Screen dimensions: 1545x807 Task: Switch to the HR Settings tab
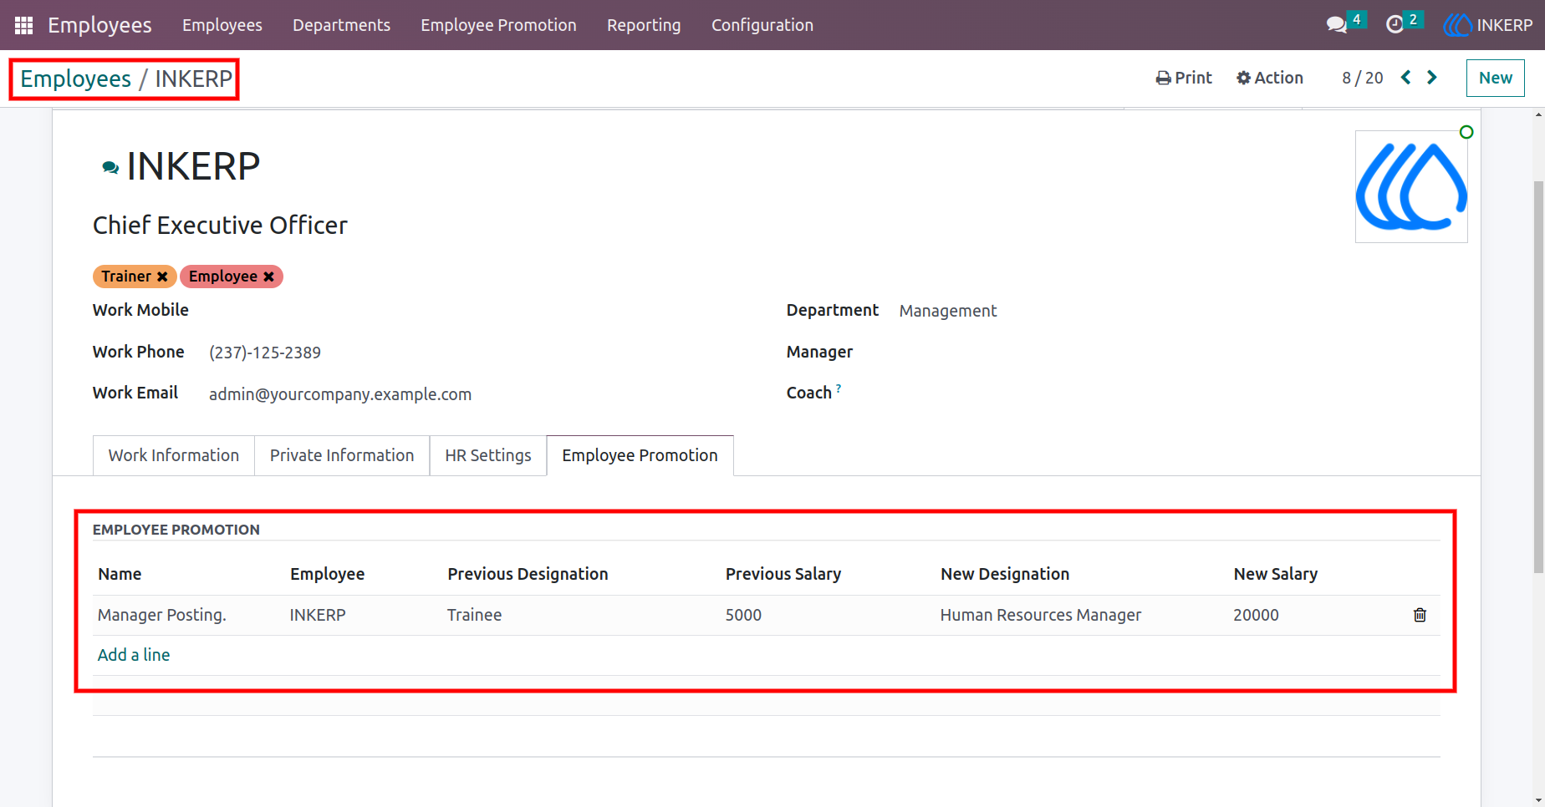coord(488,455)
